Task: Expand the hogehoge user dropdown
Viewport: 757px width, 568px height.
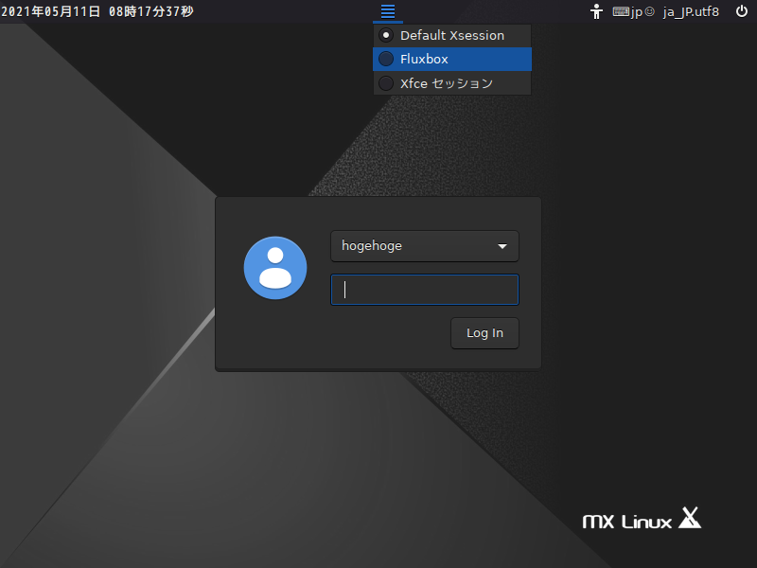Action: [424, 246]
